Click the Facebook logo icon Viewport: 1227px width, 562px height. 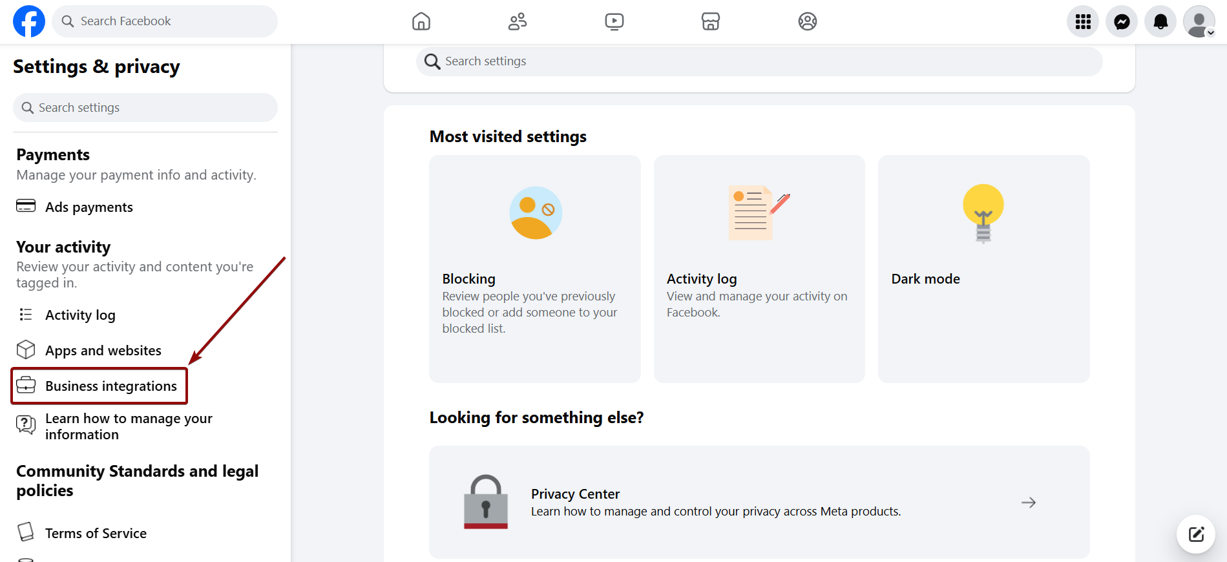pyautogui.click(x=29, y=21)
